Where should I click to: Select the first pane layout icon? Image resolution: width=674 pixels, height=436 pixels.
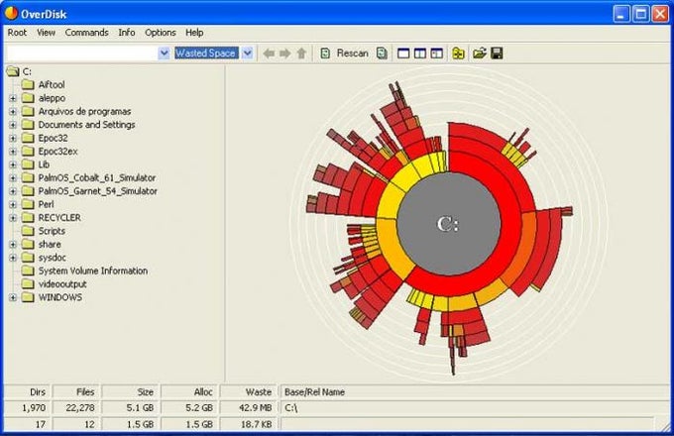point(404,53)
